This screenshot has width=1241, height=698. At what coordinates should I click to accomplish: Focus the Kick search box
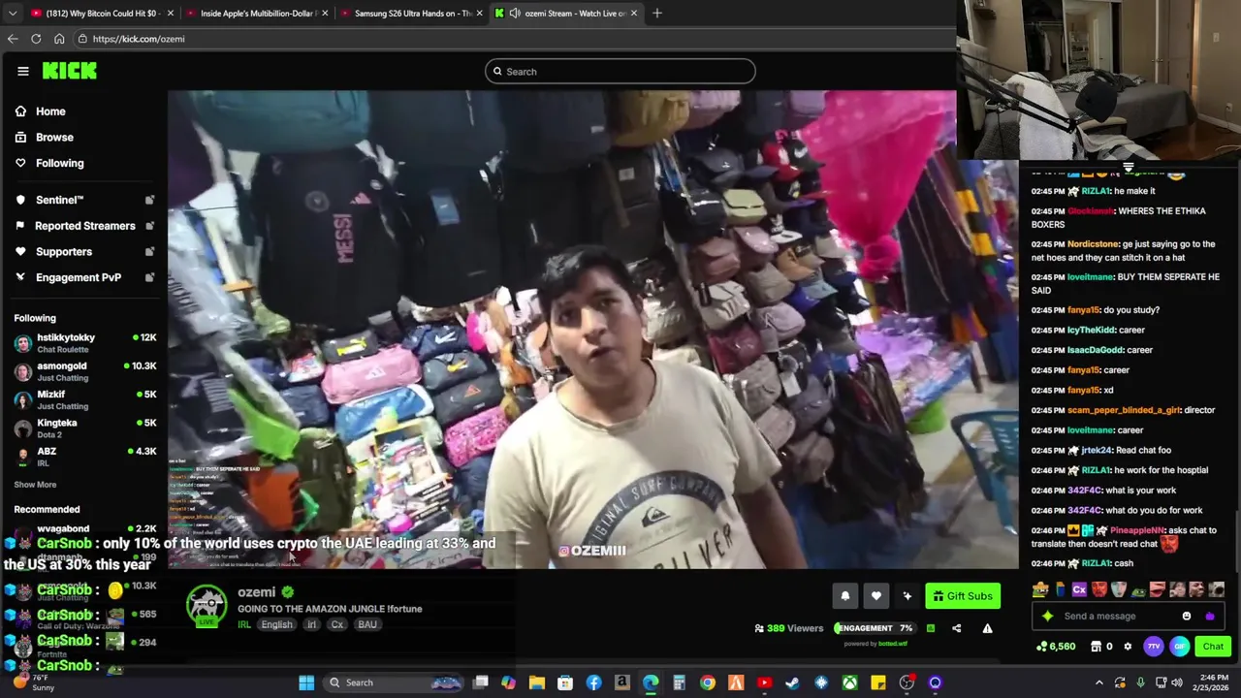tap(620, 71)
